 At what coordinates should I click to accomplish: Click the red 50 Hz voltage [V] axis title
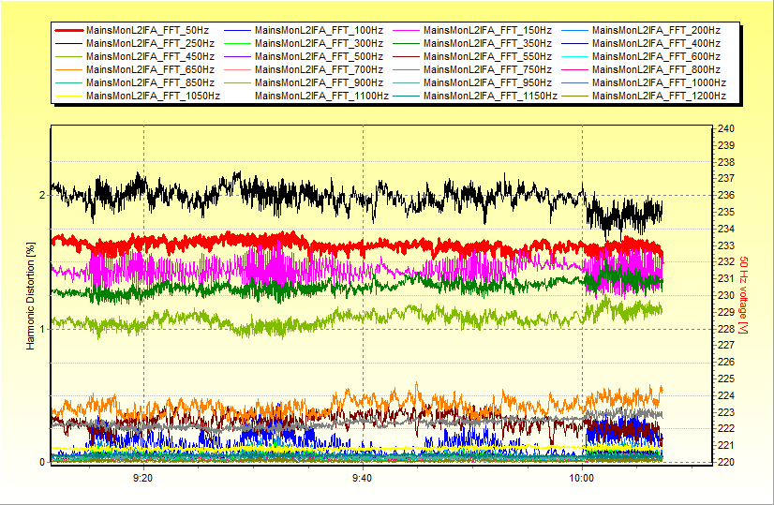[743, 295]
